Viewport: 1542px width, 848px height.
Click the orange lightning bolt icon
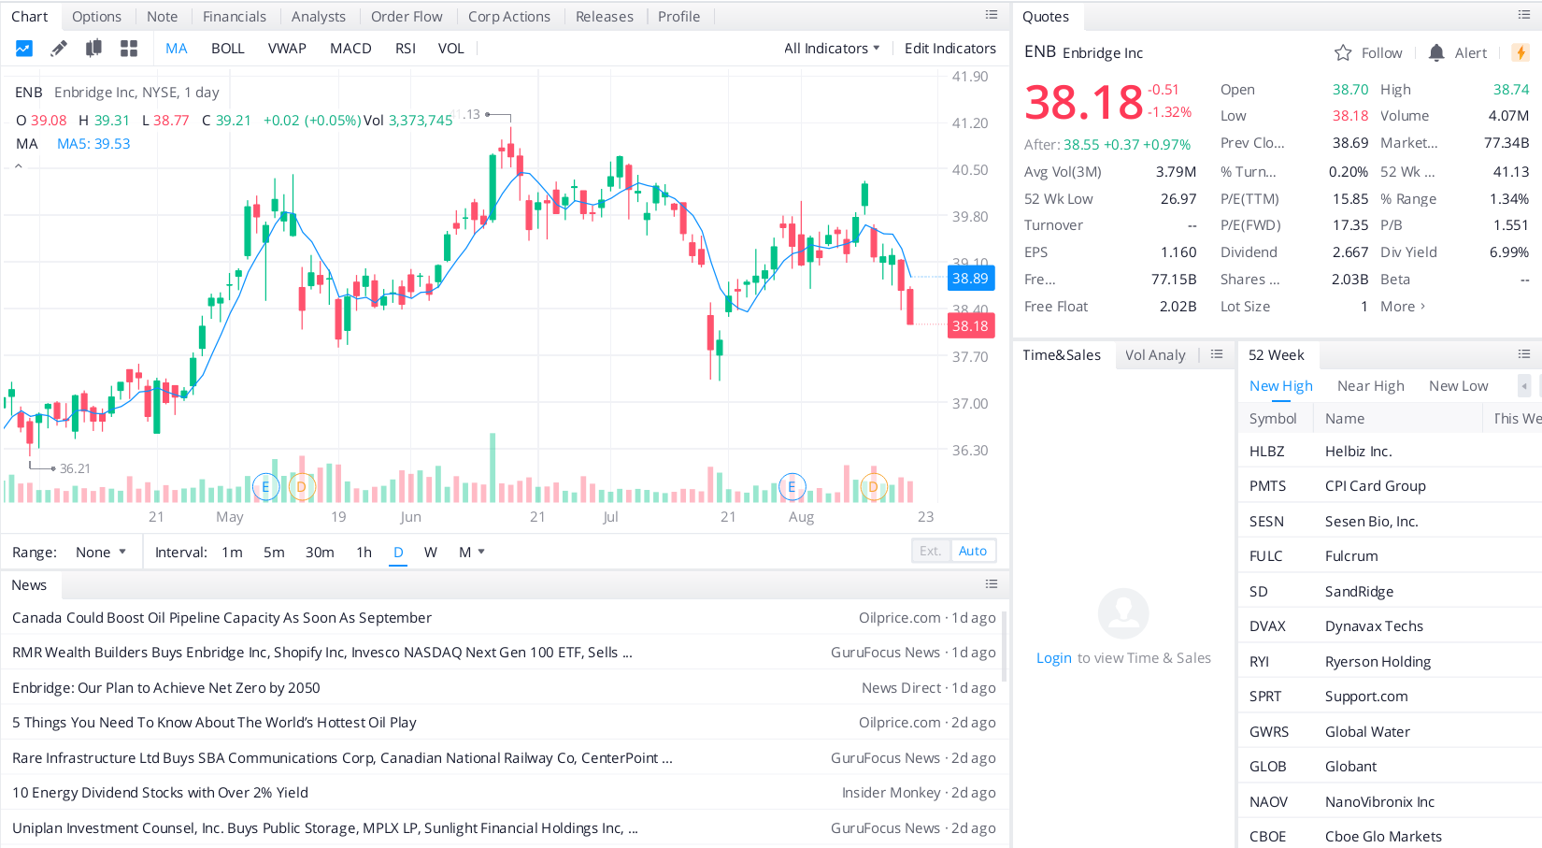pyautogui.click(x=1521, y=53)
